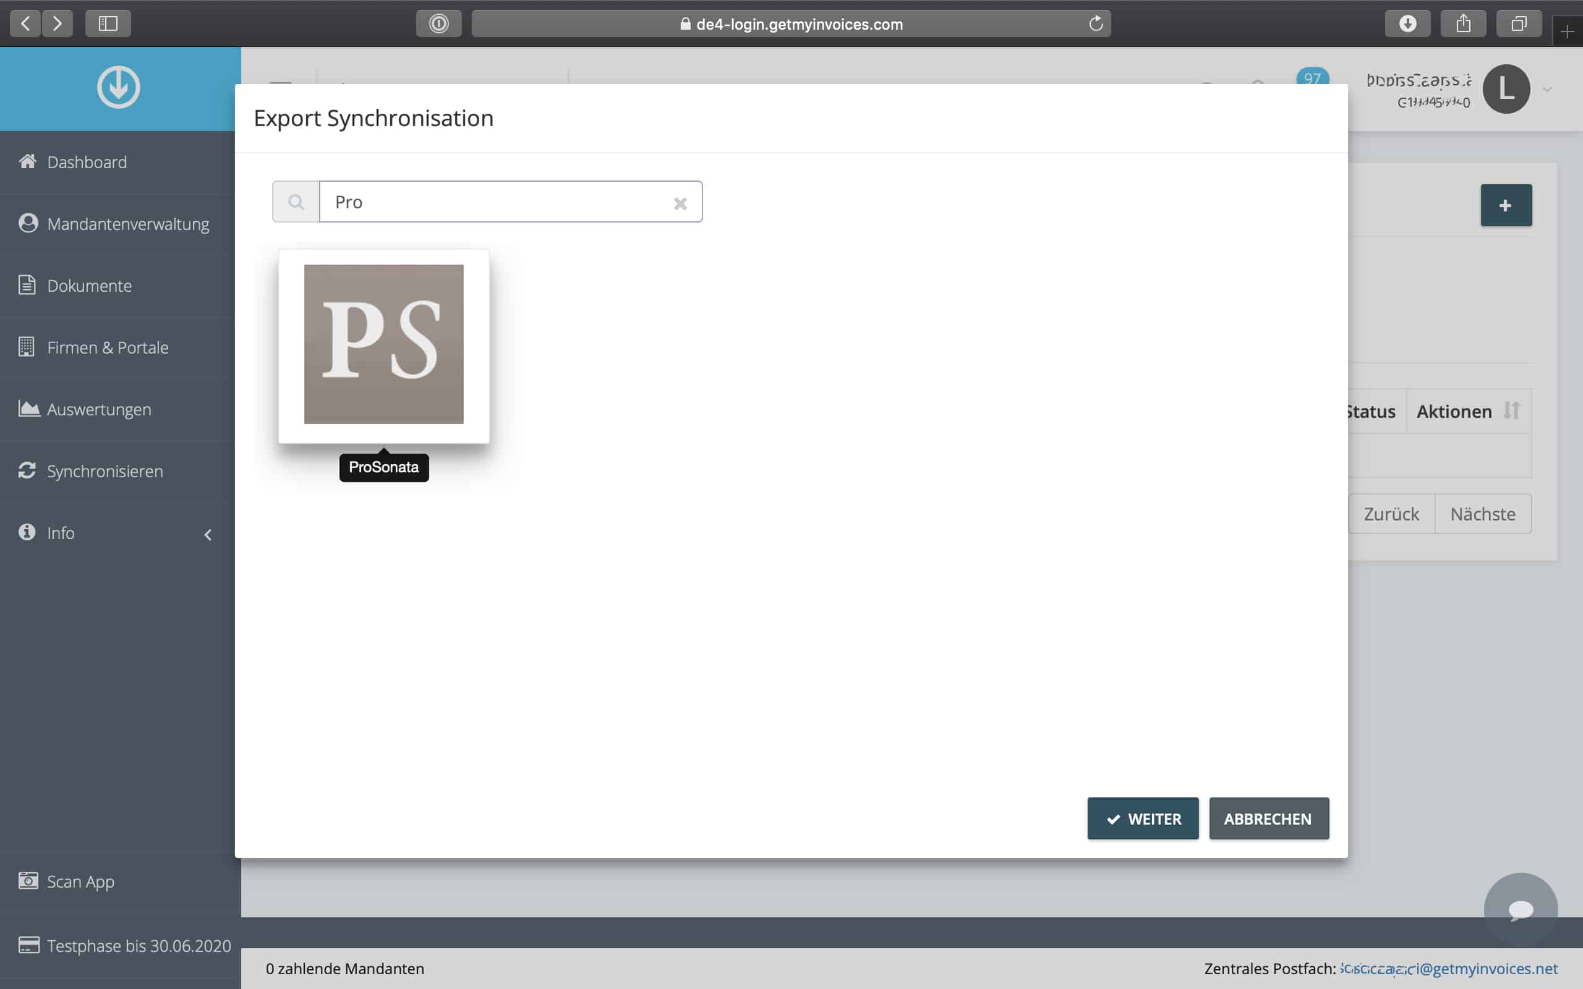The width and height of the screenshot is (1583, 989).
Task: Open Safari downloads button
Action: point(1407,23)
